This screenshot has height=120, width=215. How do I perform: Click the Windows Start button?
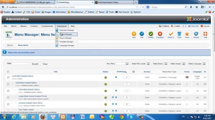pos(4,117)
